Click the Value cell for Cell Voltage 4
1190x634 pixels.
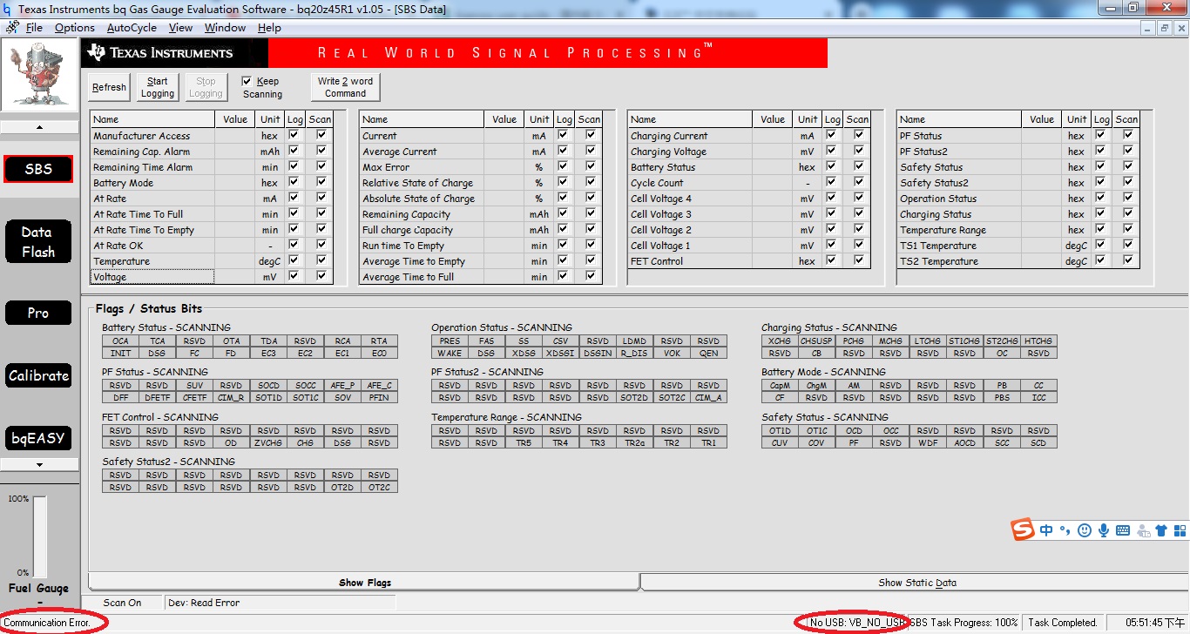coord(774,199)
